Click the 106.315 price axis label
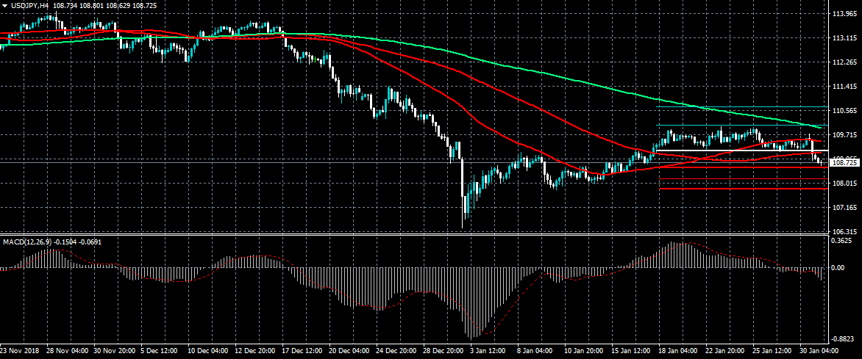Viewport: 862px width, 359px height. (844, 232)
